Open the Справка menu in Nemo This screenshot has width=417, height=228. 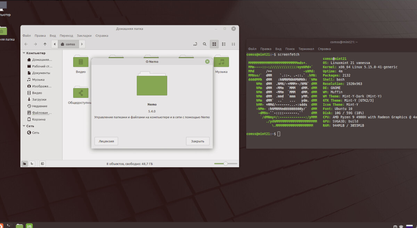pyautogui.click(x=102, y=35)
